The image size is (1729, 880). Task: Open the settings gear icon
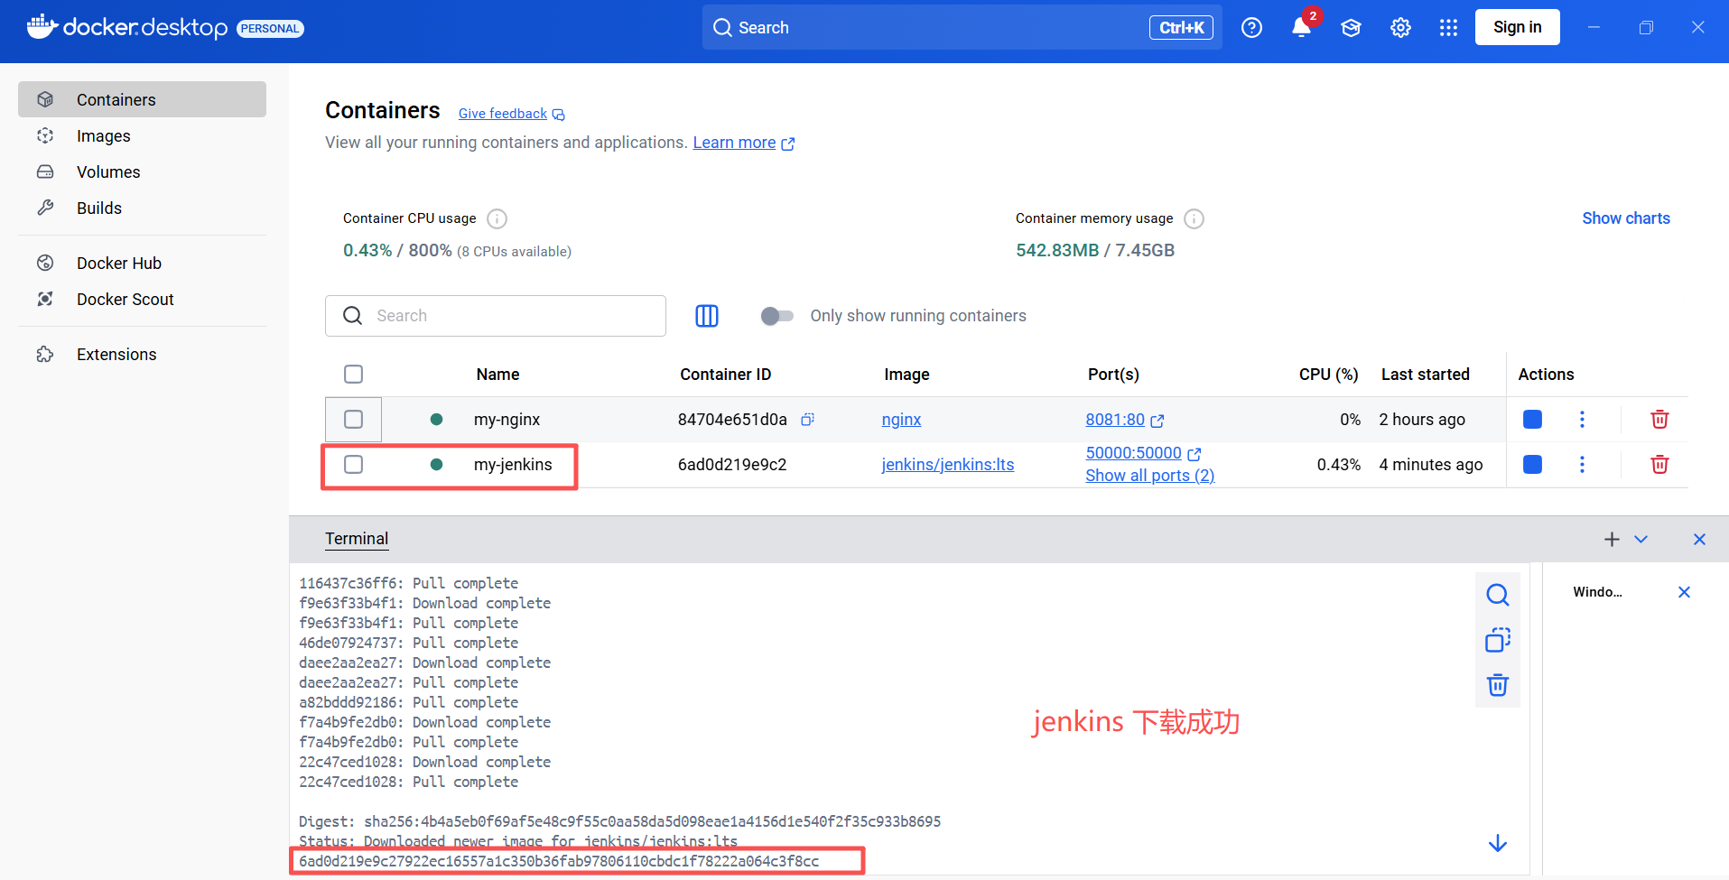[x=1400, y=28]
